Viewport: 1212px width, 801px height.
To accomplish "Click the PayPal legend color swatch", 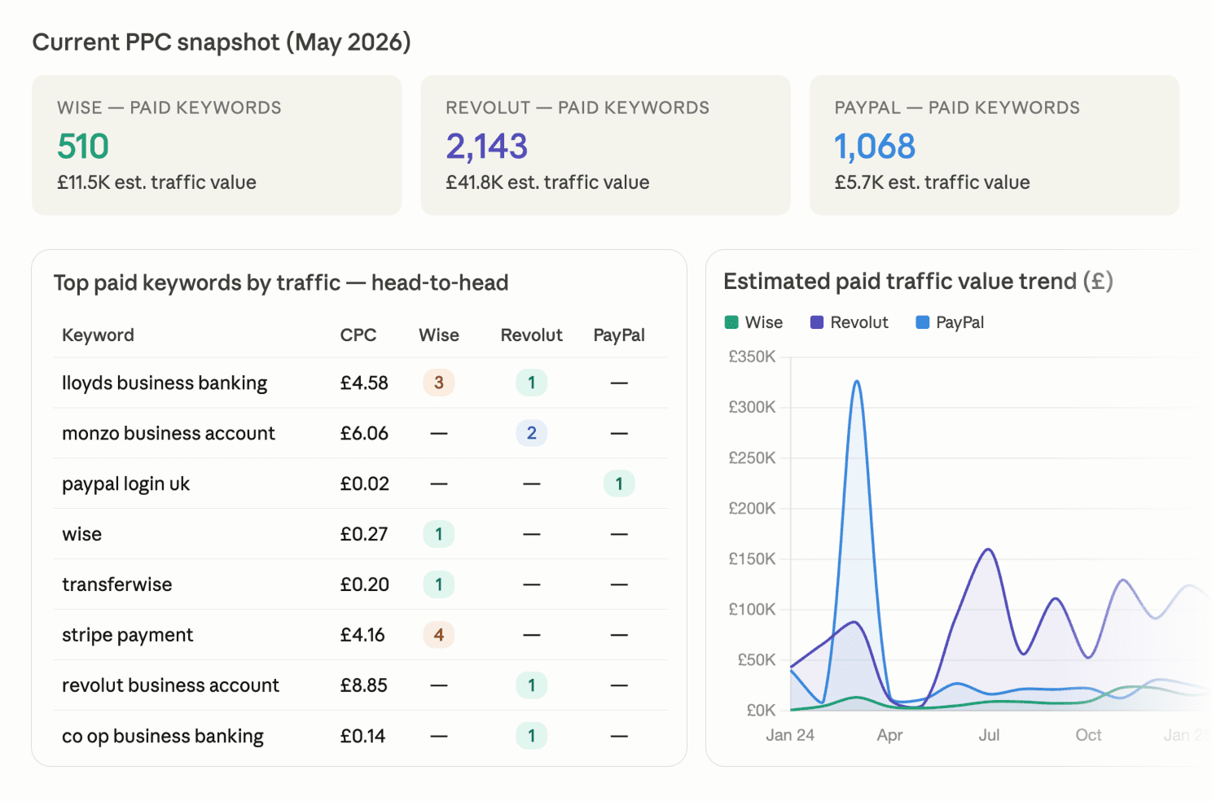I will pos(923,322).
